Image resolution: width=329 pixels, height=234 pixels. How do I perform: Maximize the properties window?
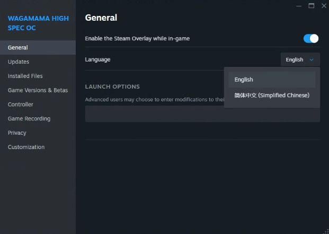pos(311,6)
